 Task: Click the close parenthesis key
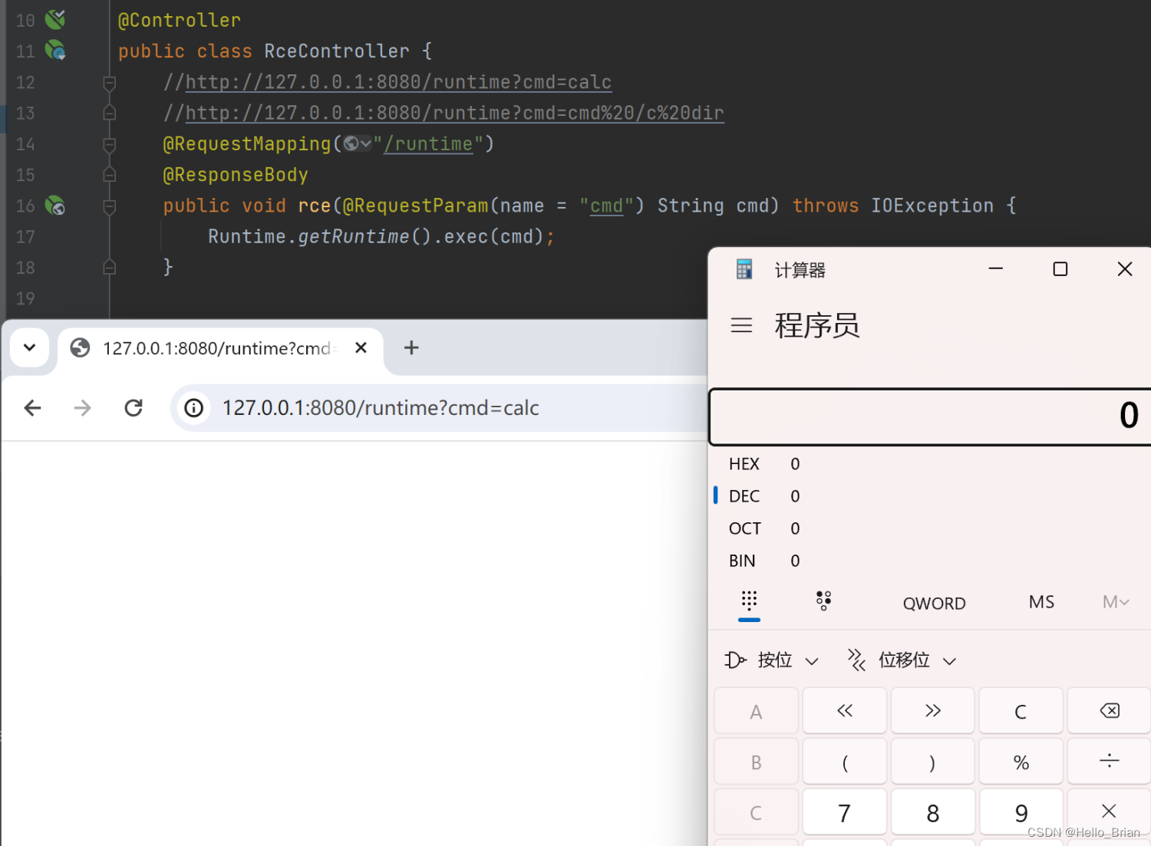pos(933,762)
